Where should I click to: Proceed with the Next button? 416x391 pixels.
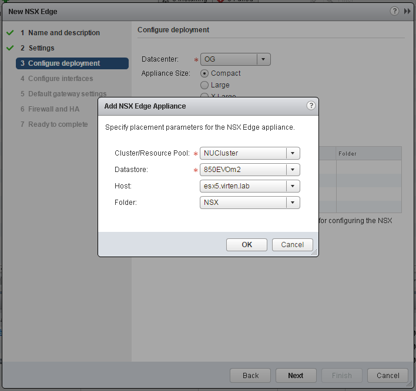[x=296, y=375]
